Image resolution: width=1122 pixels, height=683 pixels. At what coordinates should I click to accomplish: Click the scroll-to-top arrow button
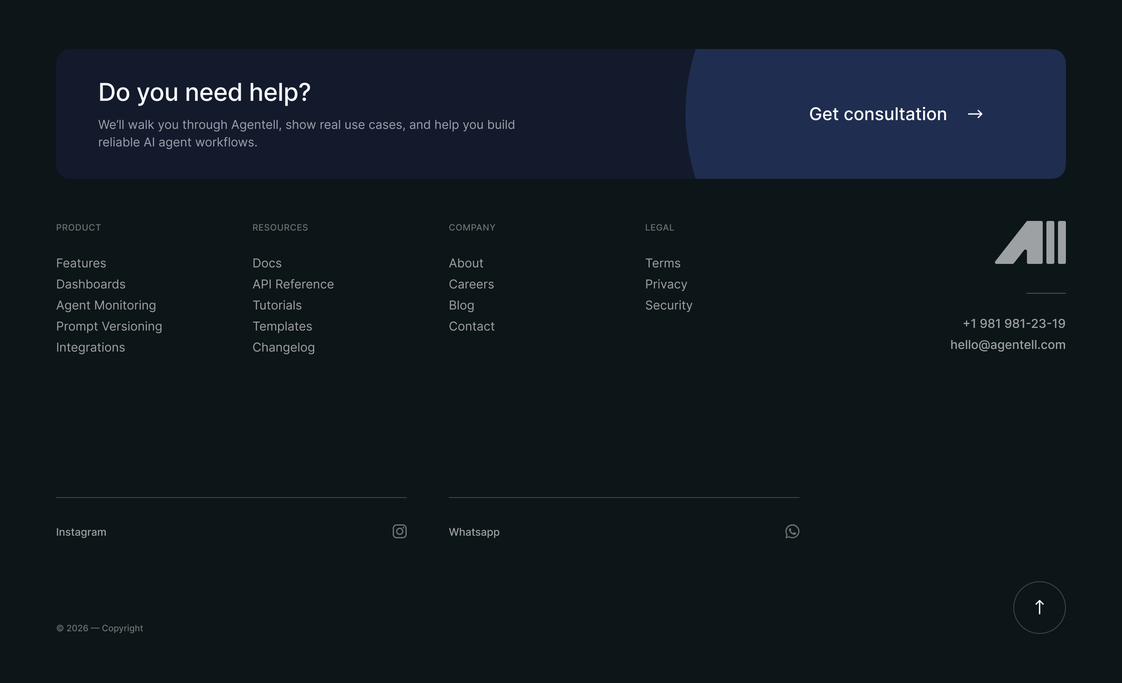1039,608
